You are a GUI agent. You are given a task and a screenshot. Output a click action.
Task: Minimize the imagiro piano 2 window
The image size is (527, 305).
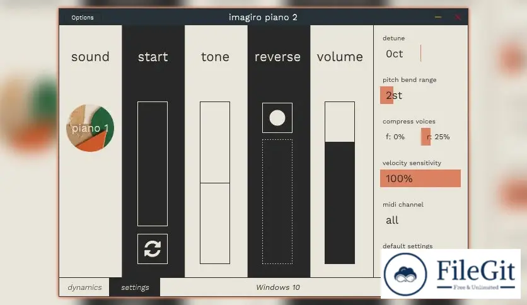coord(438,17)
